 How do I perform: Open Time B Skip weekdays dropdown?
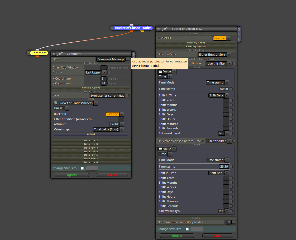click(223, 211)
